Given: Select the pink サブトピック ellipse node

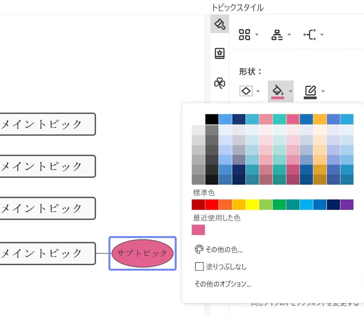Looking at the screenshot, I should [x=142, y=253].
